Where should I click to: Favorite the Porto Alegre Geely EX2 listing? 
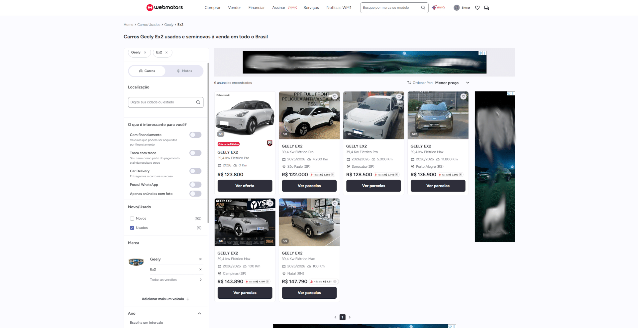[464, 96]
